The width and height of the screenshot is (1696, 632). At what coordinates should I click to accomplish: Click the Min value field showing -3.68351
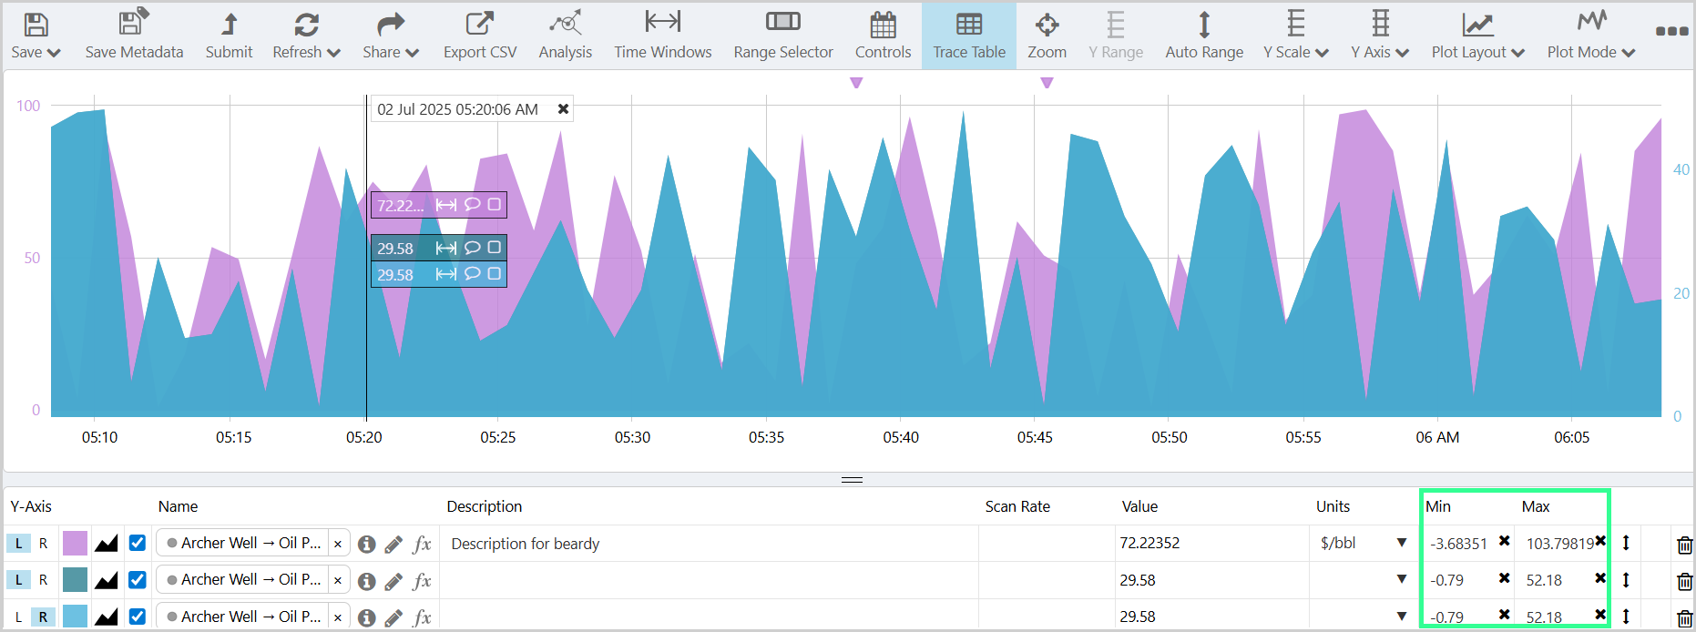(x=1458, y=544)
